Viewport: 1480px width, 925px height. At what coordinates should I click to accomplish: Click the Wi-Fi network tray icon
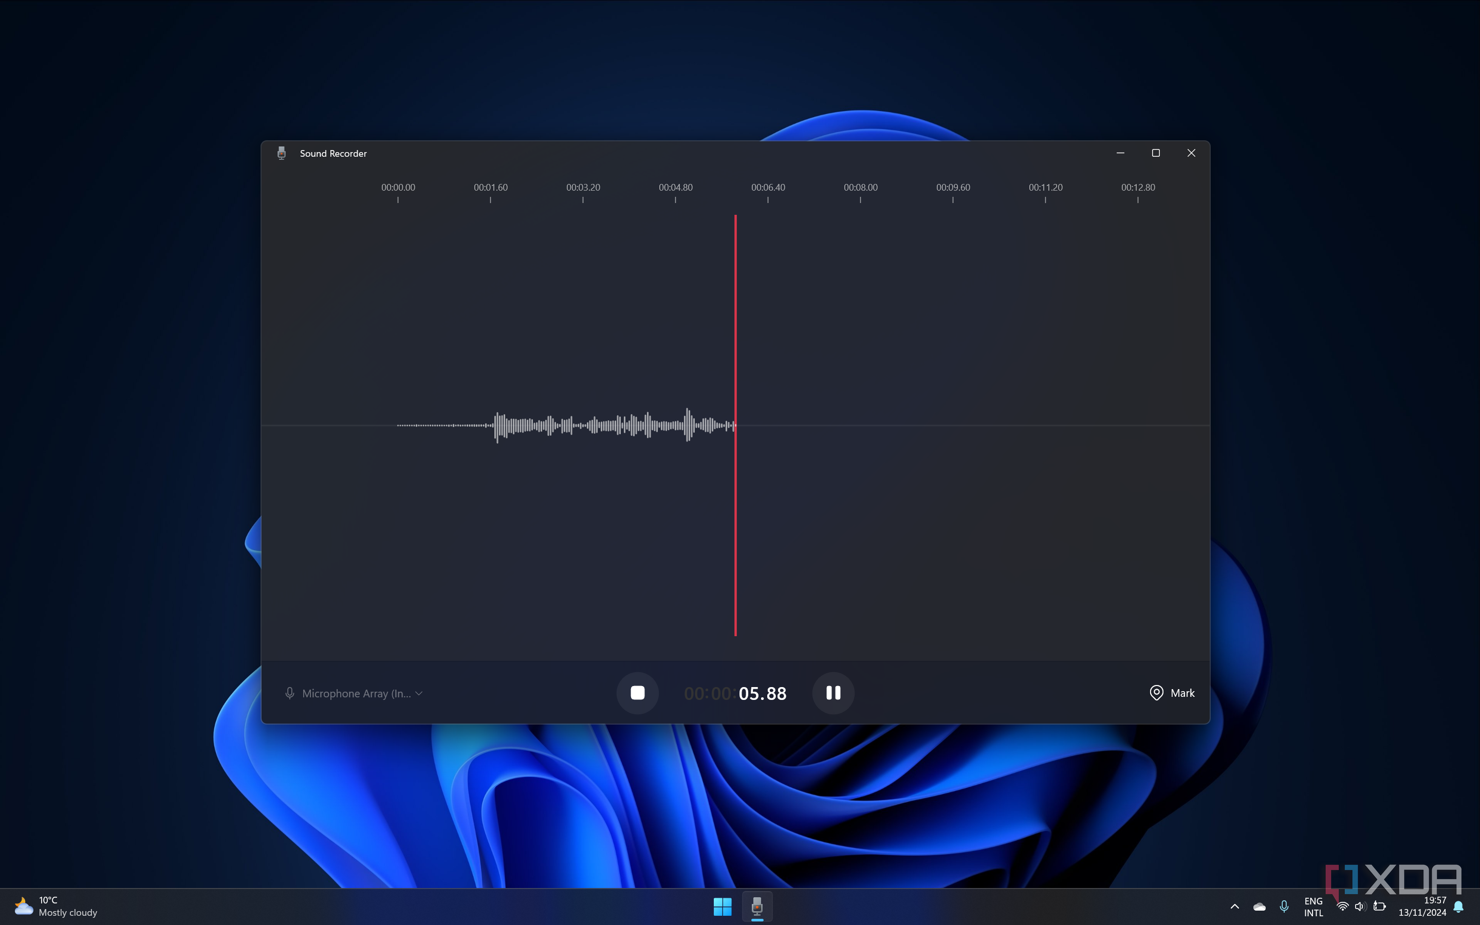tap(1342, 906)
